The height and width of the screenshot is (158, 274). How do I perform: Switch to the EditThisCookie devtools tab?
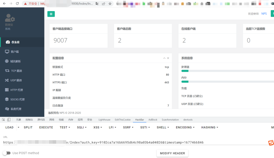coord(123,120)
